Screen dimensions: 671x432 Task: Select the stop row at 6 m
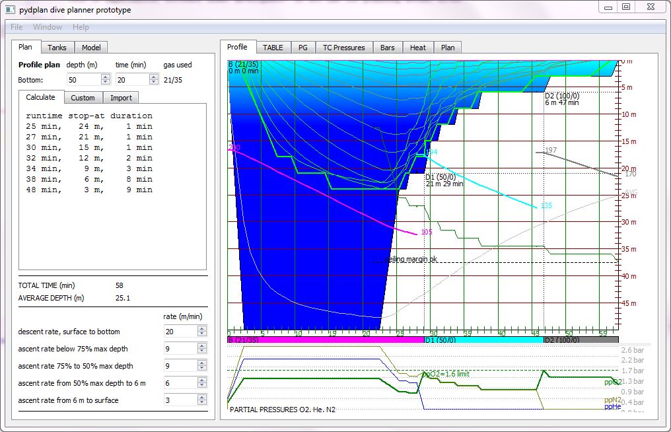(x=89, y=179)
